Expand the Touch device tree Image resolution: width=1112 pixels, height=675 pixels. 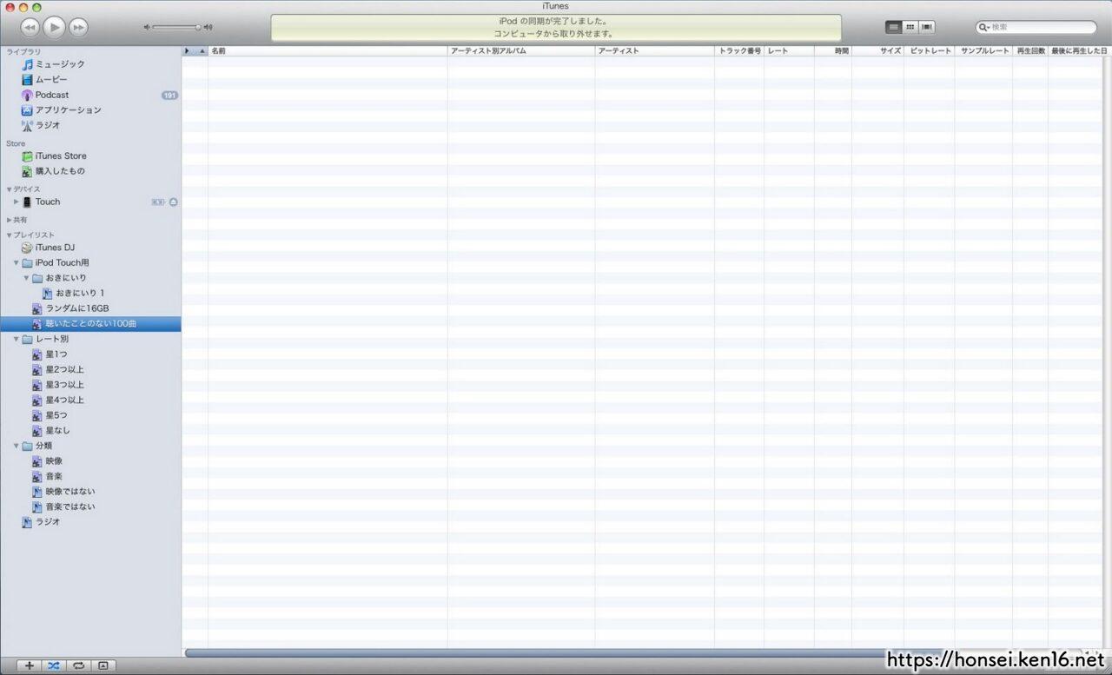coord(16,202)
